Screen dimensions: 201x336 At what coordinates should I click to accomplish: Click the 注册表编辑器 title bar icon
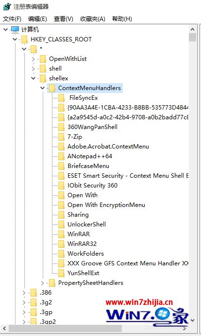pyautogui.click(x=7, y=6)
